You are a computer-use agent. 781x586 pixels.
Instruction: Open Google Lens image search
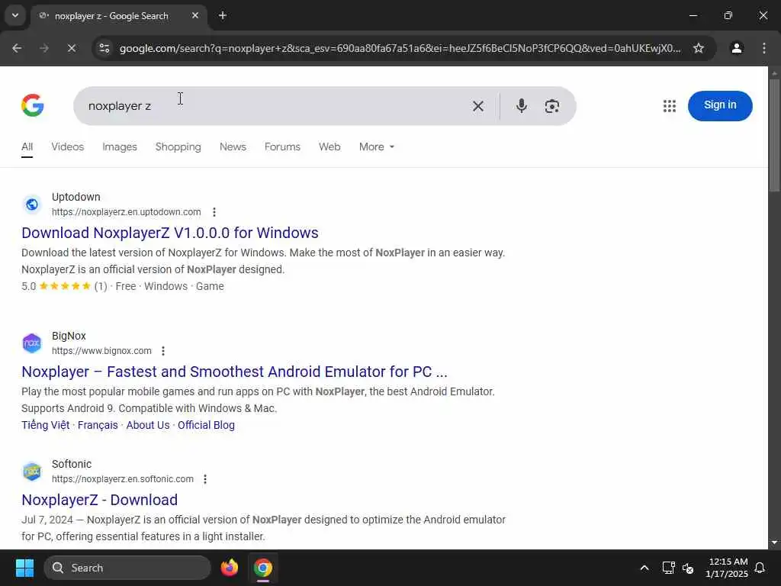coord(551,105)
